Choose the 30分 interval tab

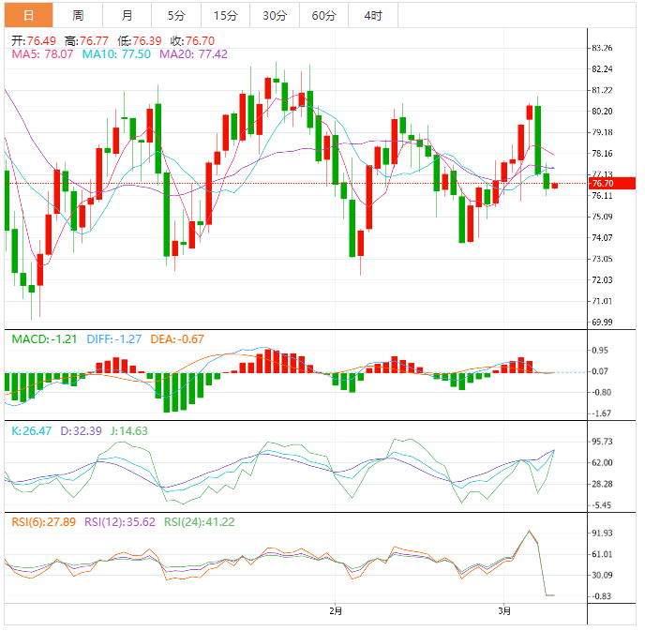click(275, 15)
